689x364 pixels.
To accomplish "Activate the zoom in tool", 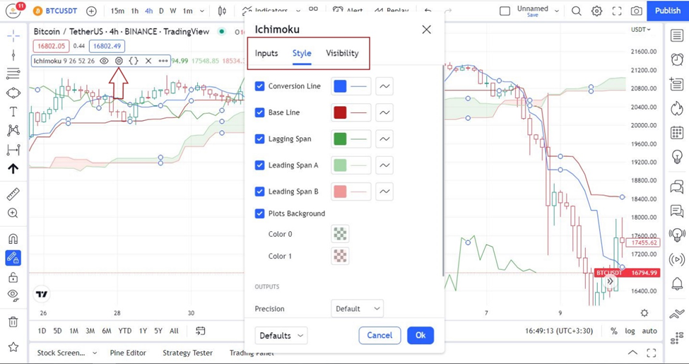I will pyautogui.click(x=13, y=213).
